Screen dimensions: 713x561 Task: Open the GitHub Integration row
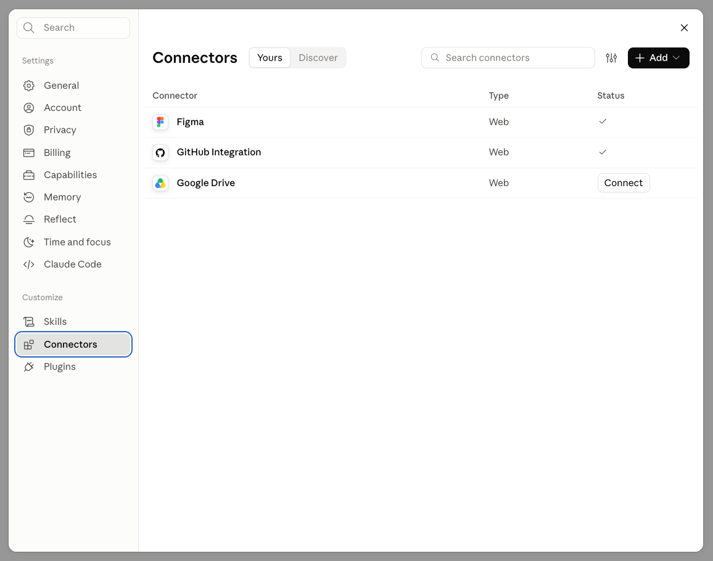[x=421, y=152]
